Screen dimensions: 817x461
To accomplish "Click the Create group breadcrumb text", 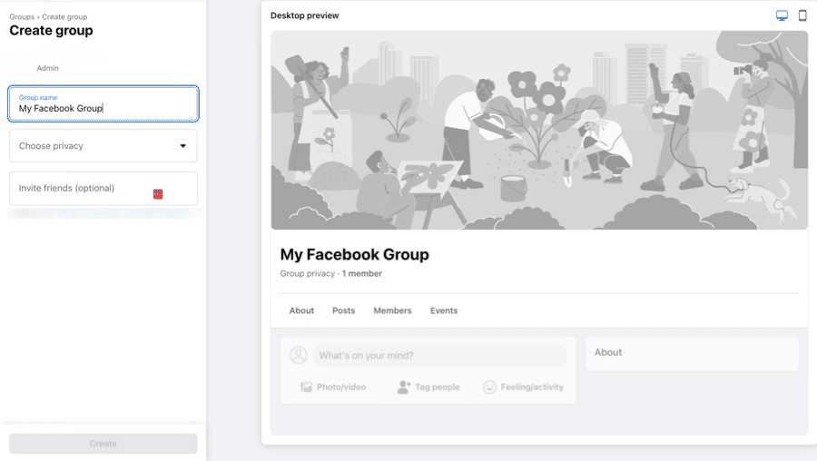I will coord(64,16).
